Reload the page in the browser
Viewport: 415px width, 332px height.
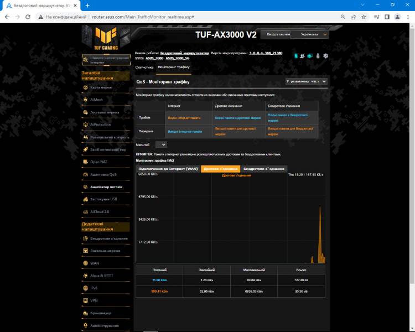tap(28, 17)
